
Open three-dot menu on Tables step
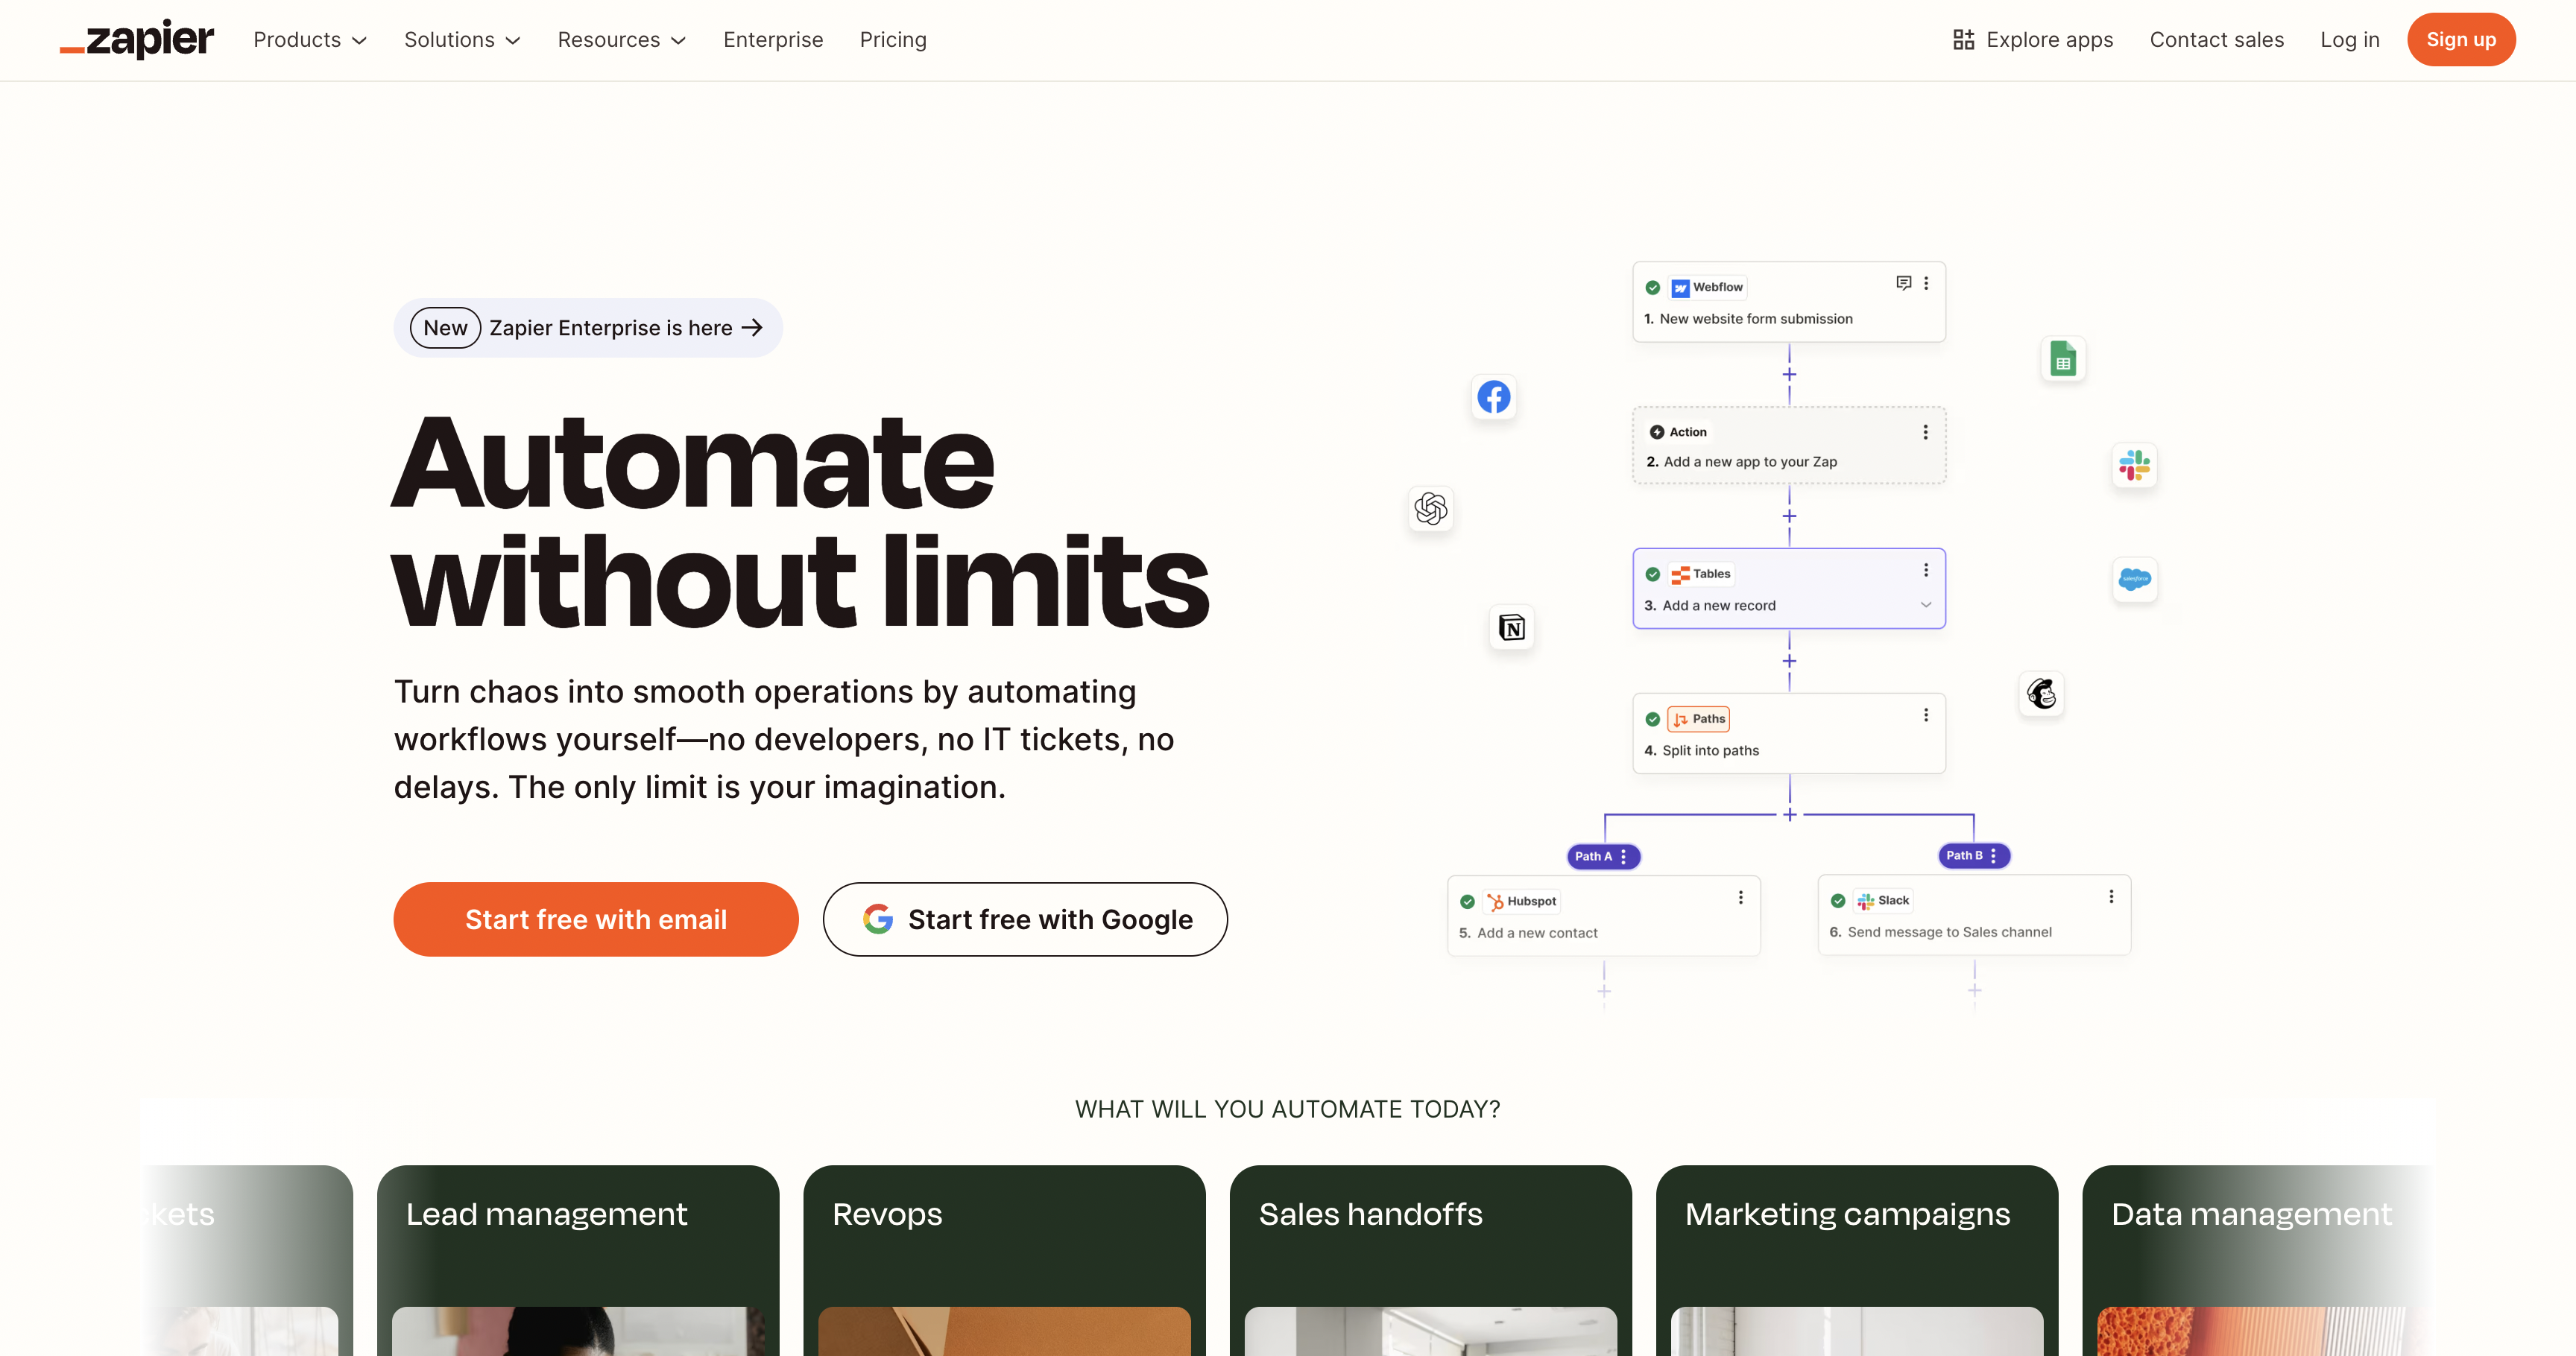1925,571
